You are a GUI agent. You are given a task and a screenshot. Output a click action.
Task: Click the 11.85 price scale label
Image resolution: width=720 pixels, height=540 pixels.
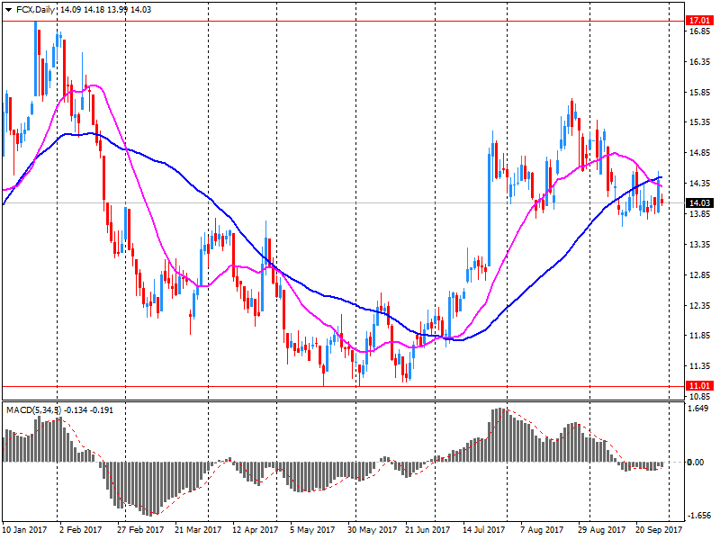click(x=700, y=336)
